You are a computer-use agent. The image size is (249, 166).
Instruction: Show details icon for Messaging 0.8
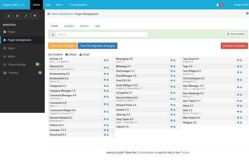click(171, 60)
